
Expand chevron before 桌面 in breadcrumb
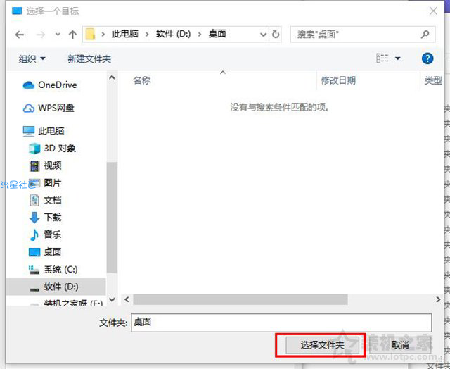[200, 35]
